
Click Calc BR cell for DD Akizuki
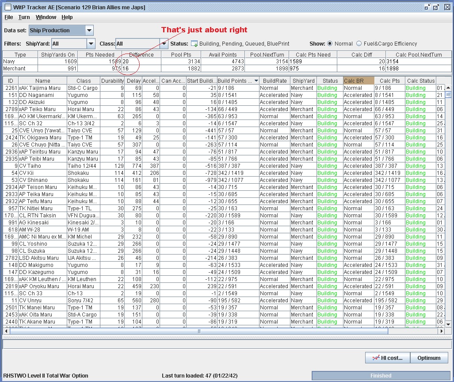(x=359, y=102)
